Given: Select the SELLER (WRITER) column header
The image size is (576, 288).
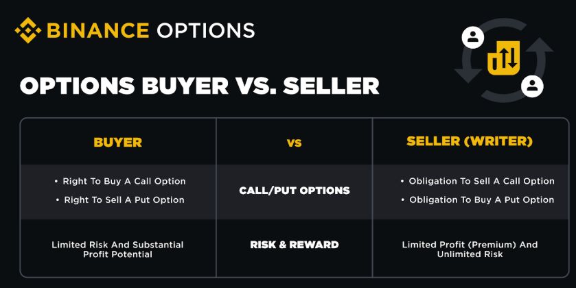Looking at the screenshot, I should click(471, 142).
